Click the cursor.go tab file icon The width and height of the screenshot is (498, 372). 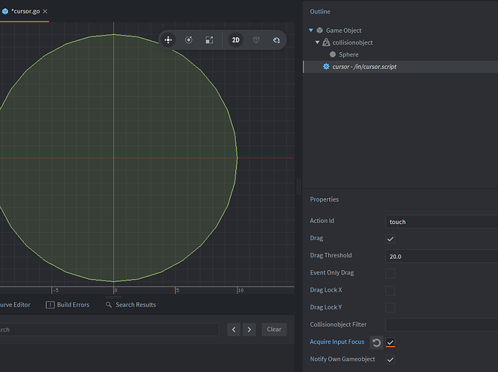[x=5, y=11]
